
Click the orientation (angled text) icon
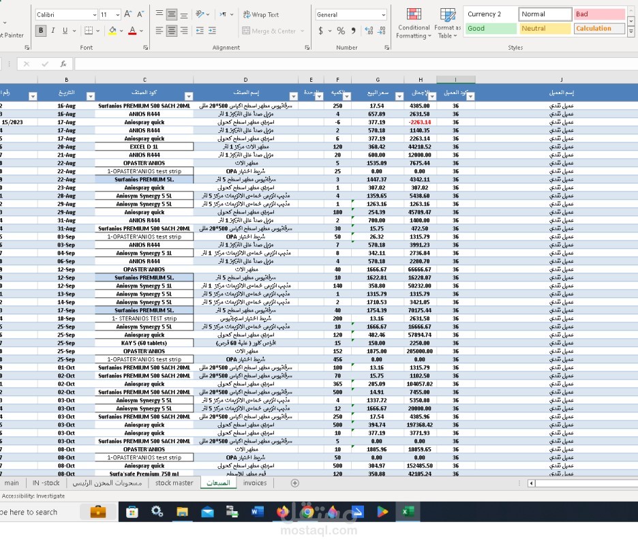tap(200, 14)
